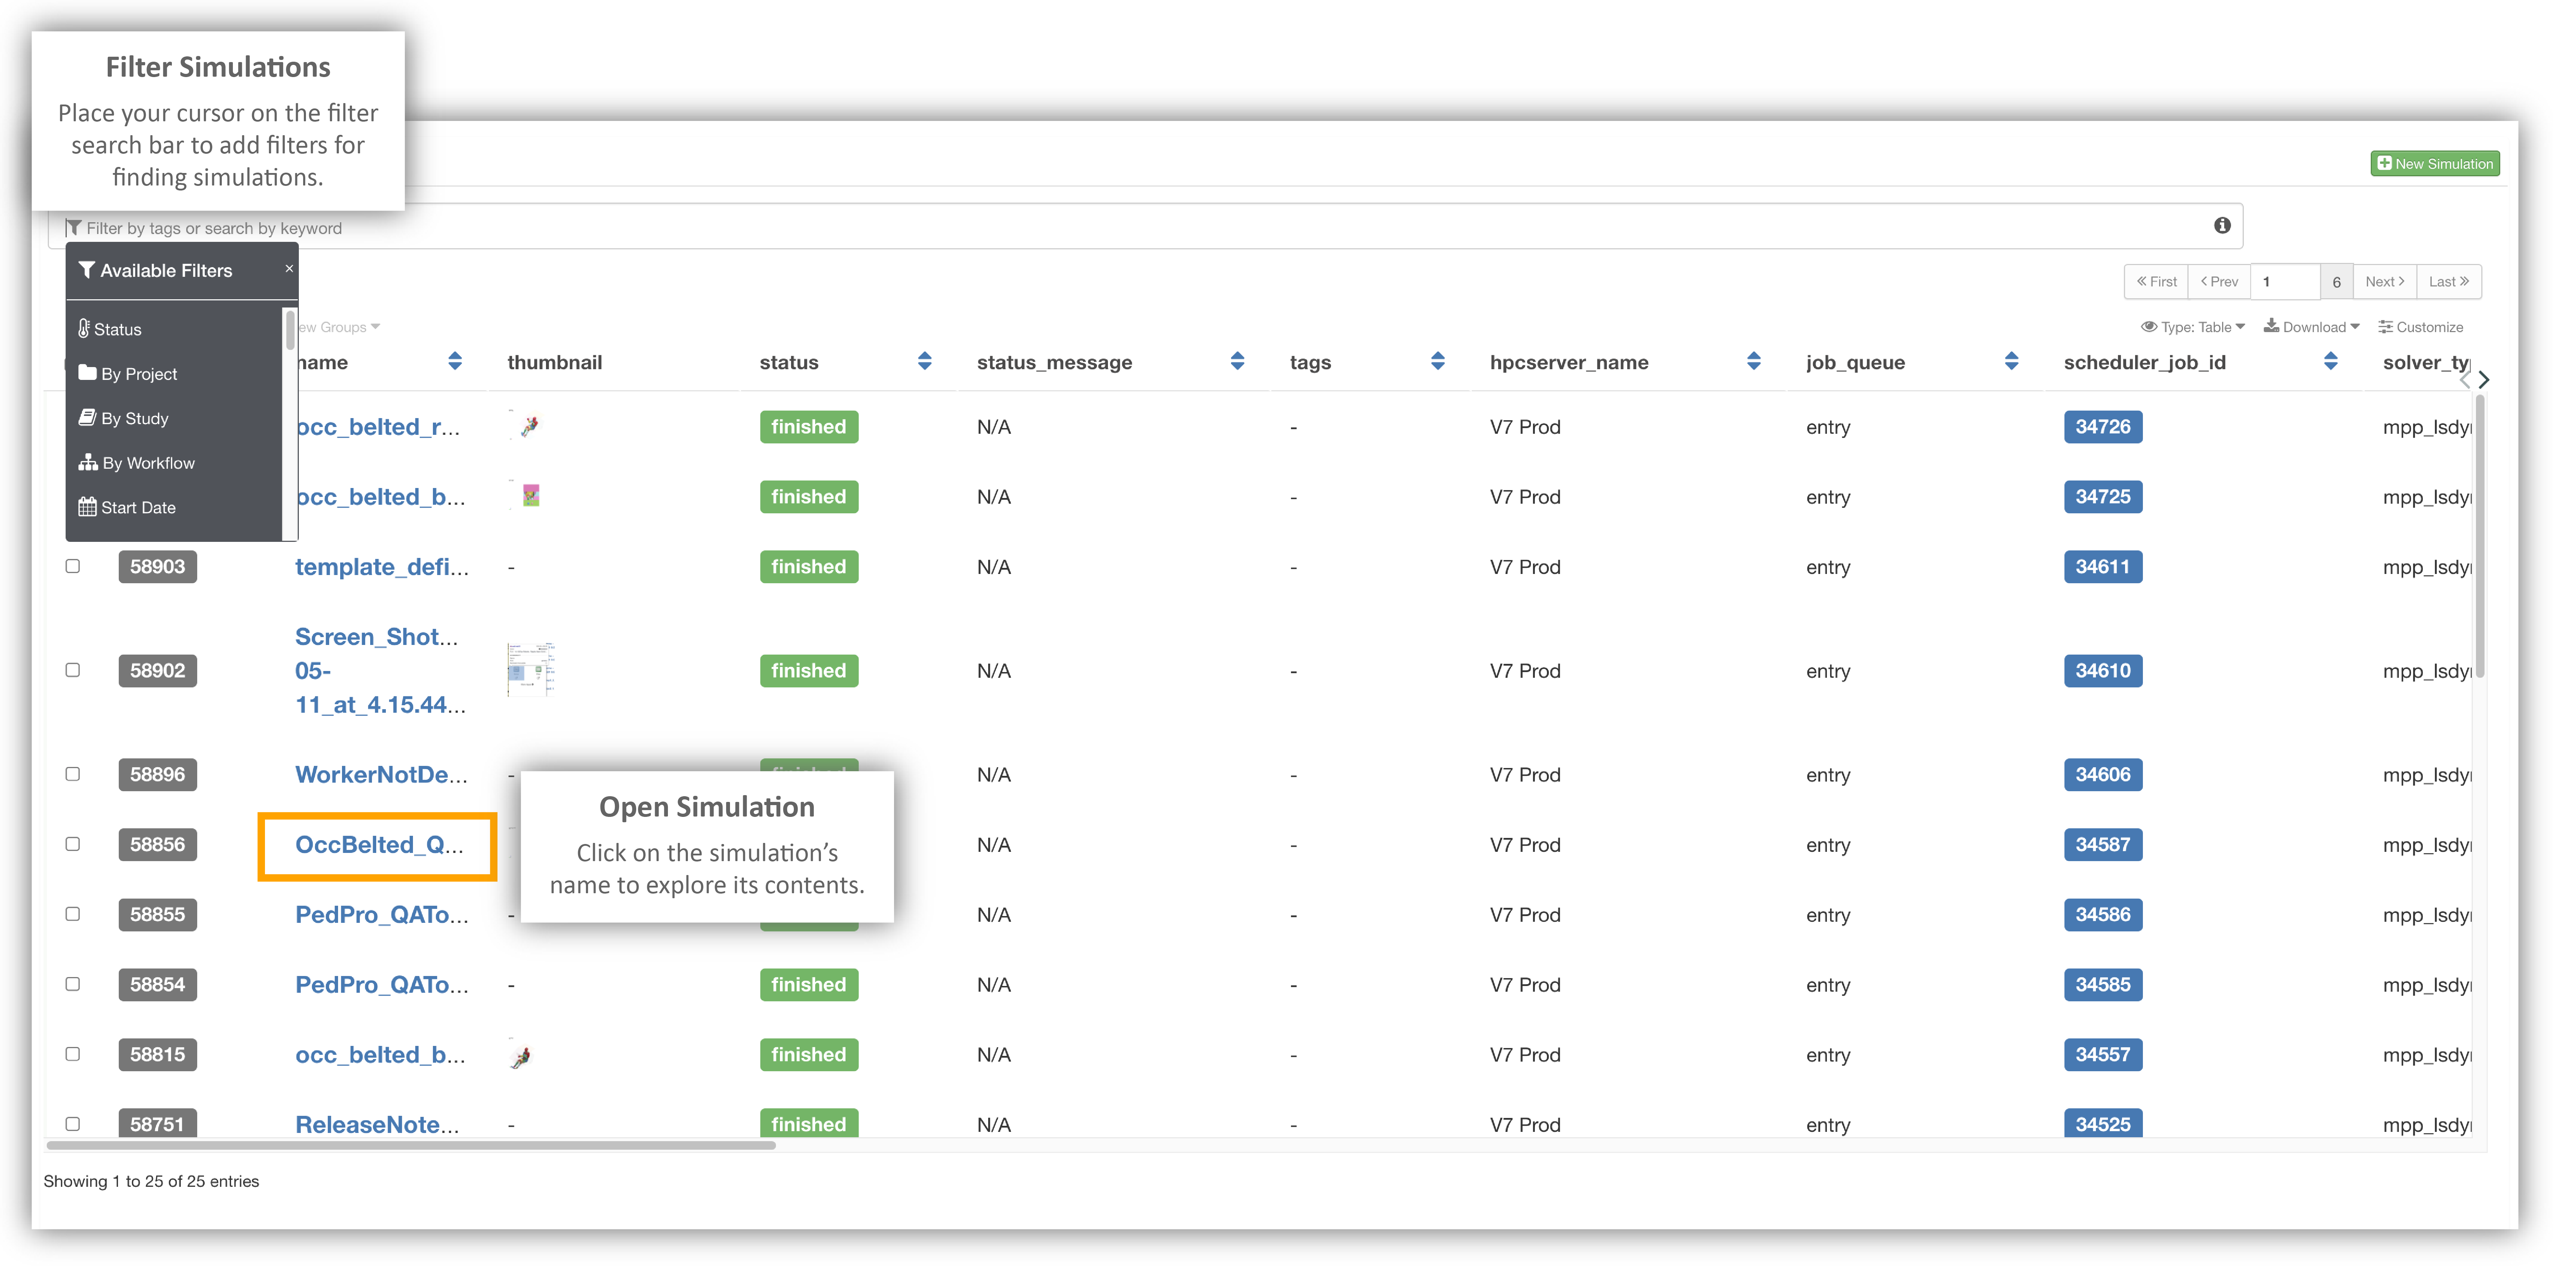
Task: Check the box for simulation 58856
Action: [x=72, y=845]
